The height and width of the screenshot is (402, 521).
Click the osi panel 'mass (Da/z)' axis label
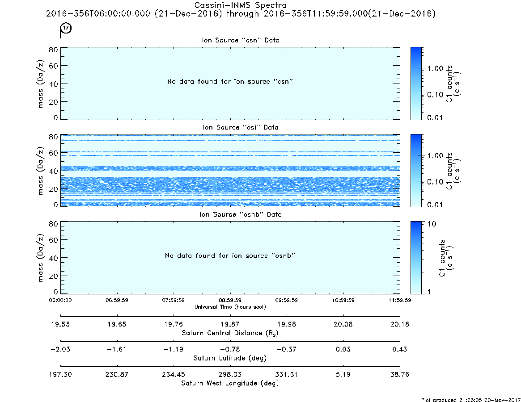[41, 171]
